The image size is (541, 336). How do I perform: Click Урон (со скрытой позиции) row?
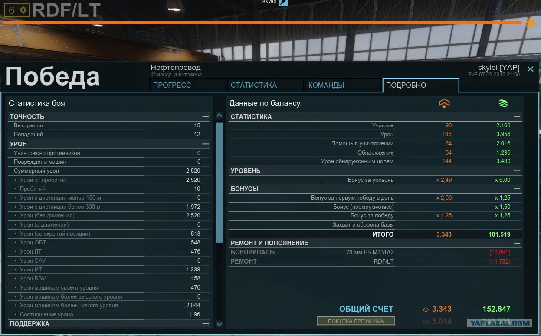coord(109,234)
